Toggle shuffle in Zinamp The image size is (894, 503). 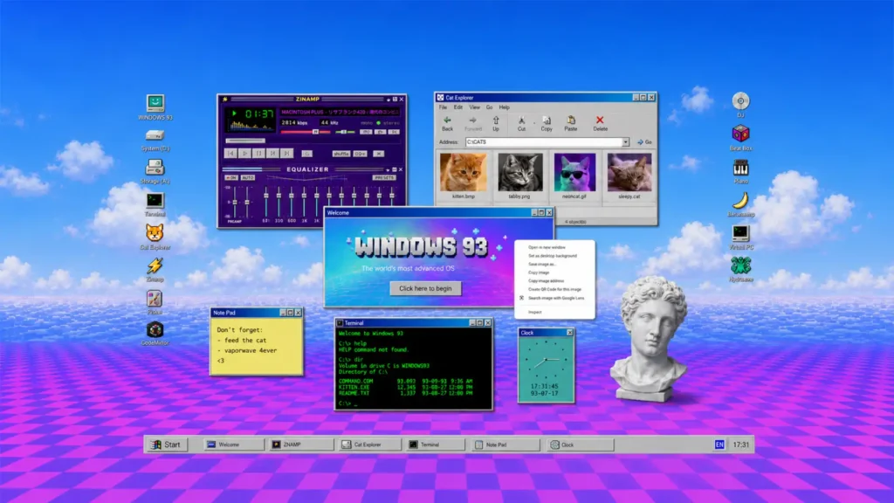pyautogui.click(x=341, y=154)
